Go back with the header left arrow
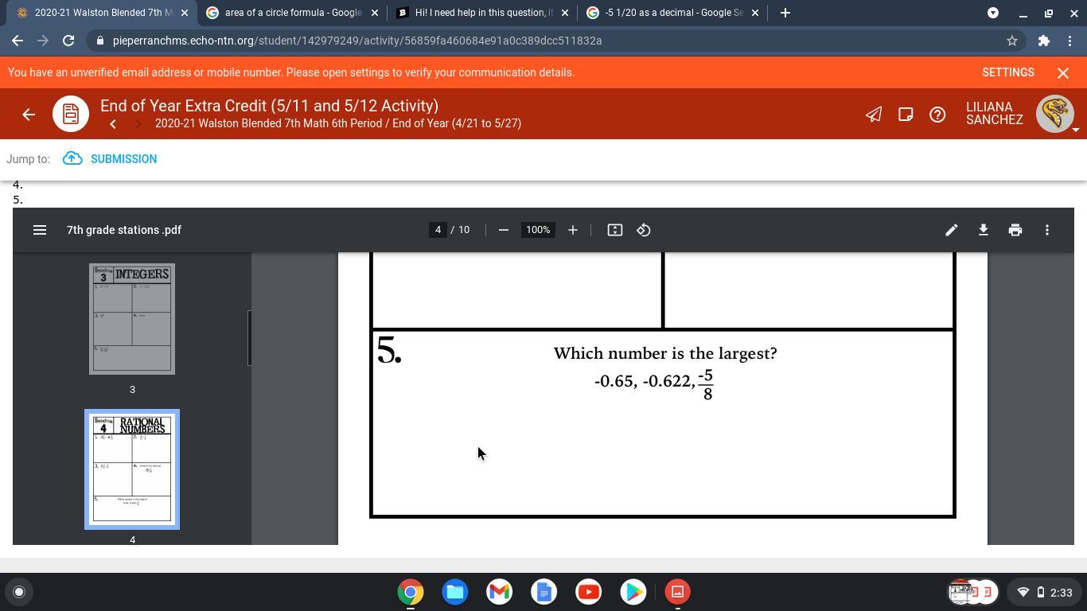The width and height of the screenshot is (1087, 611). [29, 114]
